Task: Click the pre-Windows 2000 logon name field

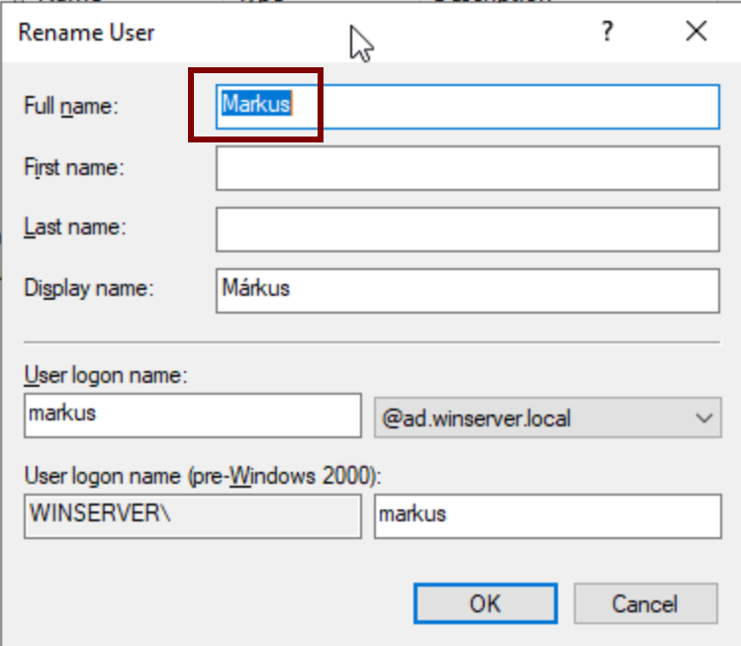Action: [x=547, y=515]
